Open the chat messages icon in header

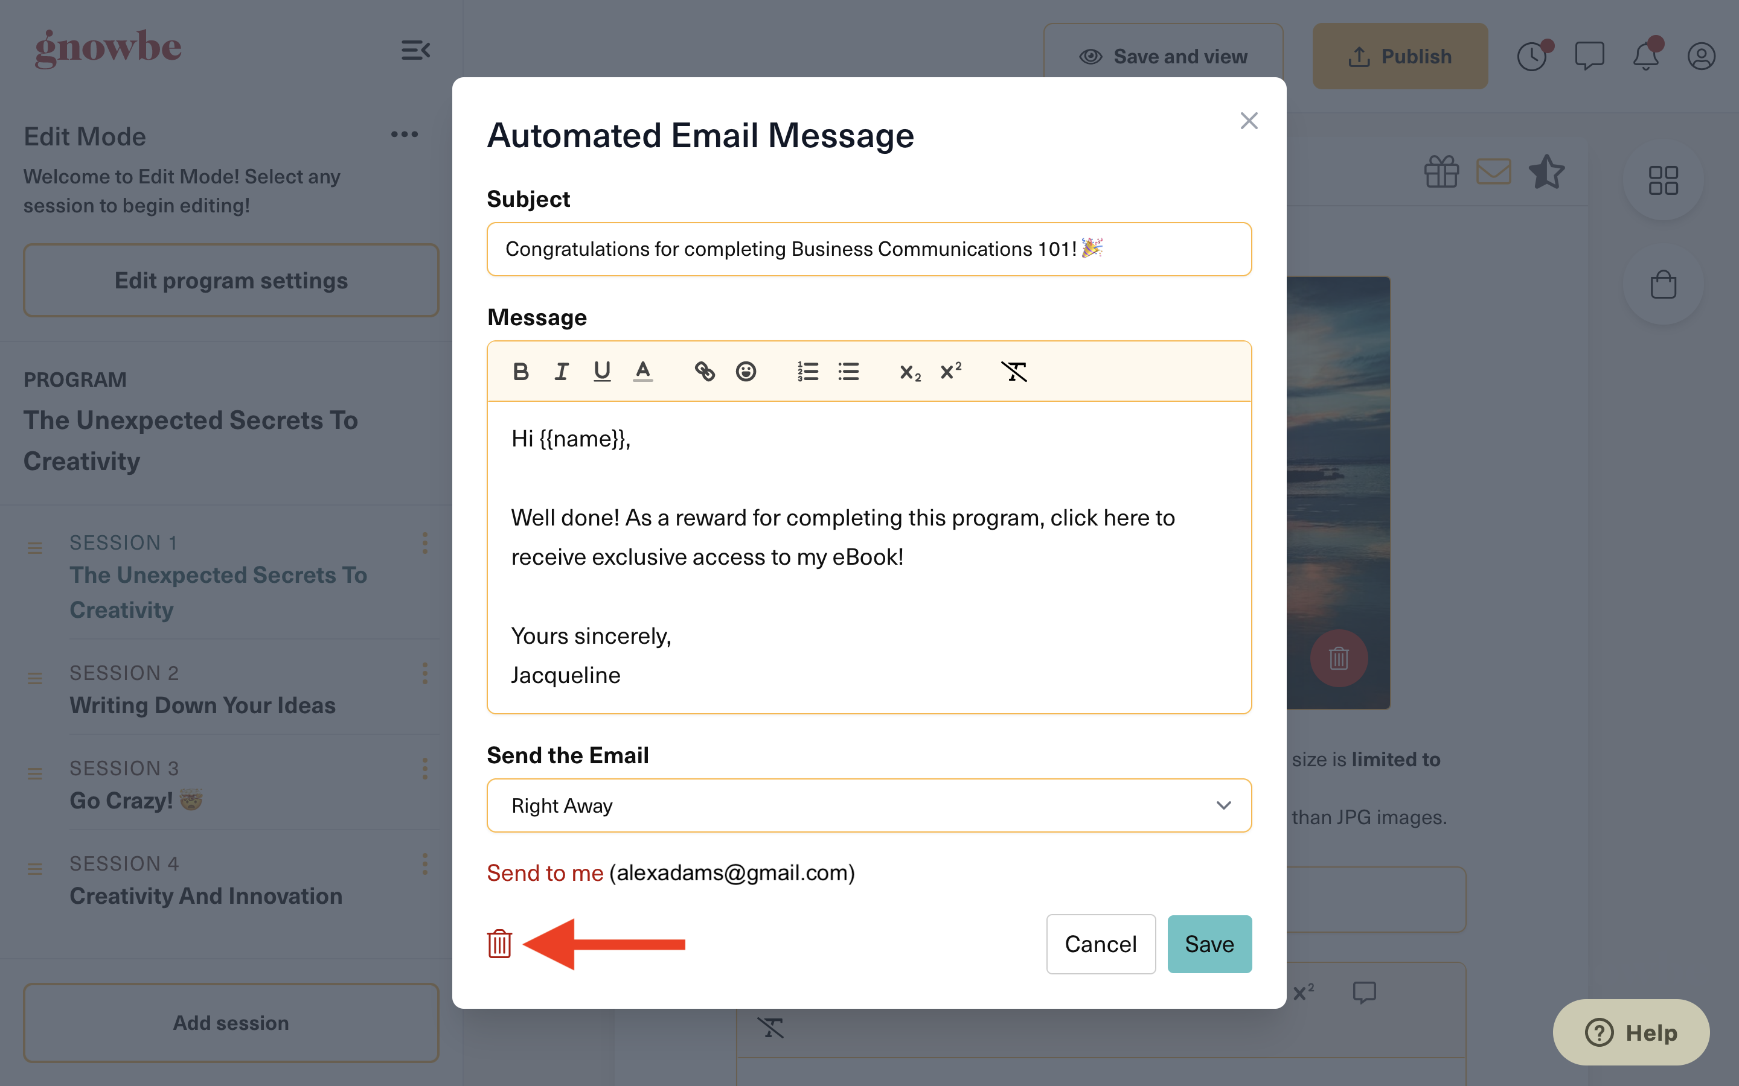click(x=1589, y=56)
